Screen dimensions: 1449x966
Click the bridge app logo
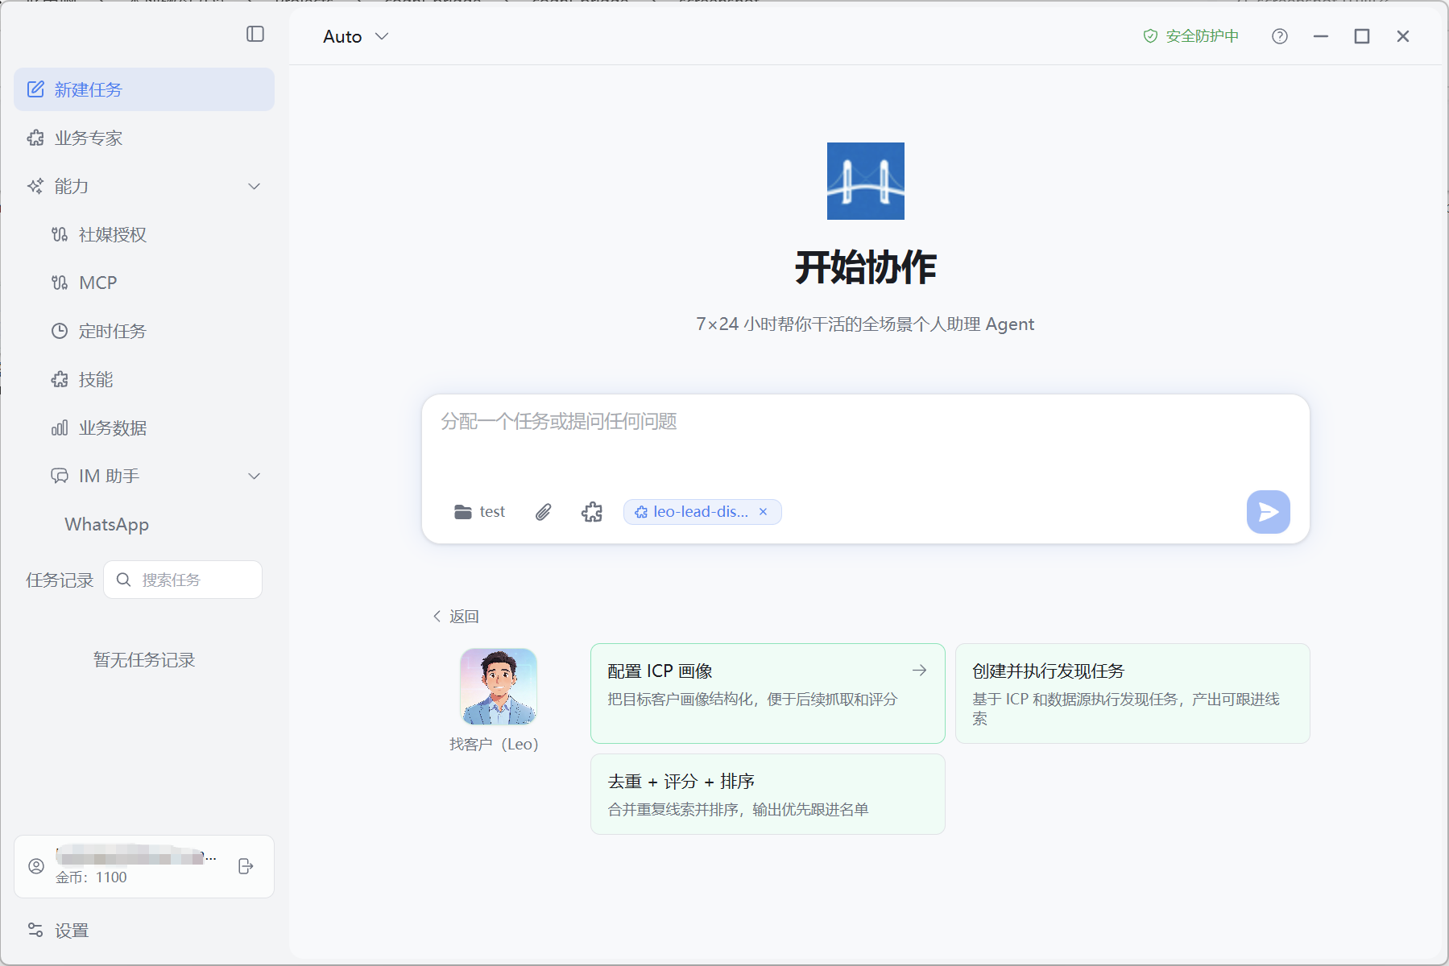point(866,181)
